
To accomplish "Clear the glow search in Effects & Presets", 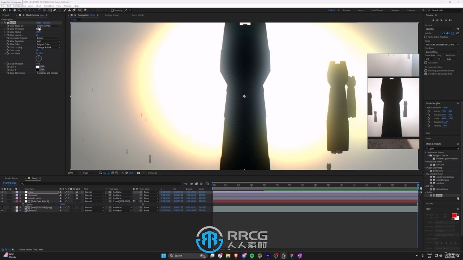I will pos(458,148).
